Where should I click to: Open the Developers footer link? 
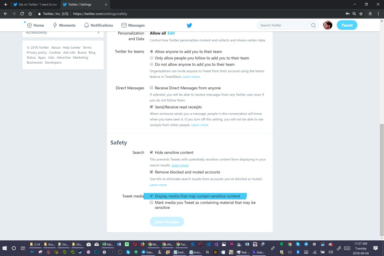tap(53, 62)
